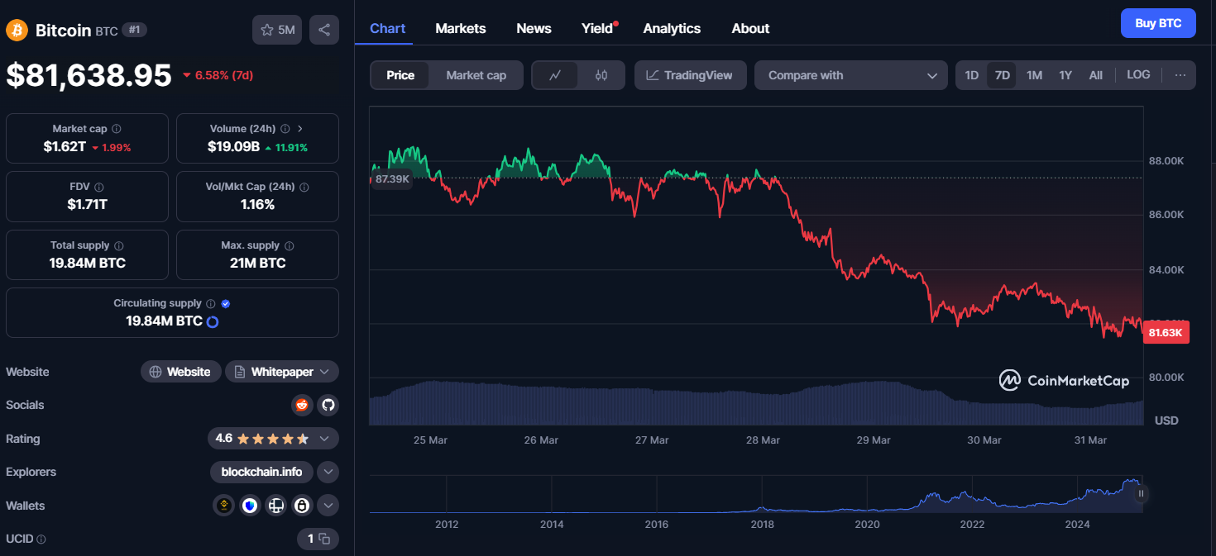Image resolution: width=1216 pixels, height=556 pixels.
Task: Click the UCID info icon
Action: tap(41, 539)
